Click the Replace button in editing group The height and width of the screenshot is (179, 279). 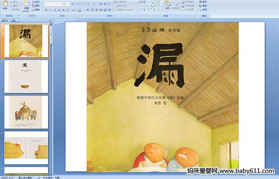[204, 6]
